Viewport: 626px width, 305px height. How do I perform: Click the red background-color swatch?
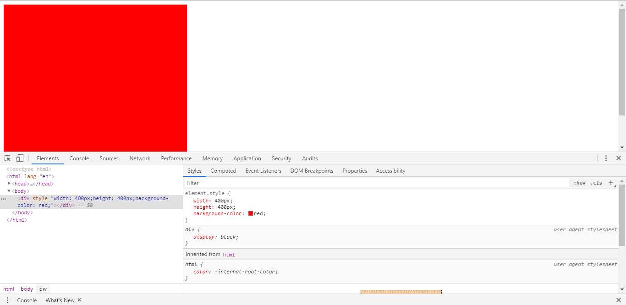tap(251, 213)
